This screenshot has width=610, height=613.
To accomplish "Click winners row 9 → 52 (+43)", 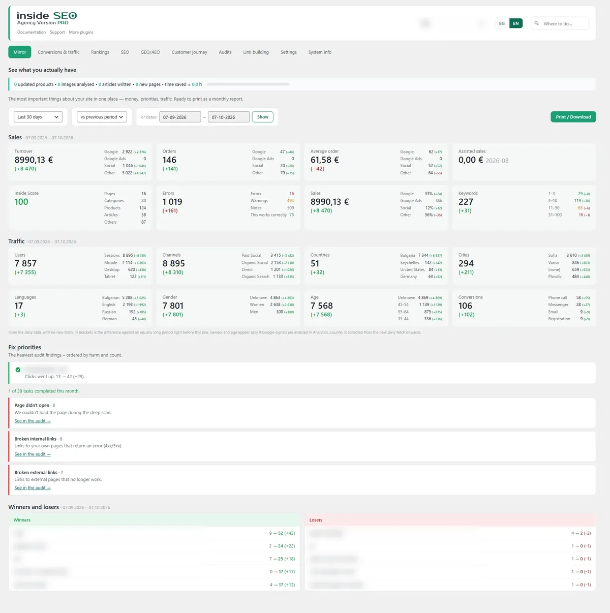I will pos(155,533).
